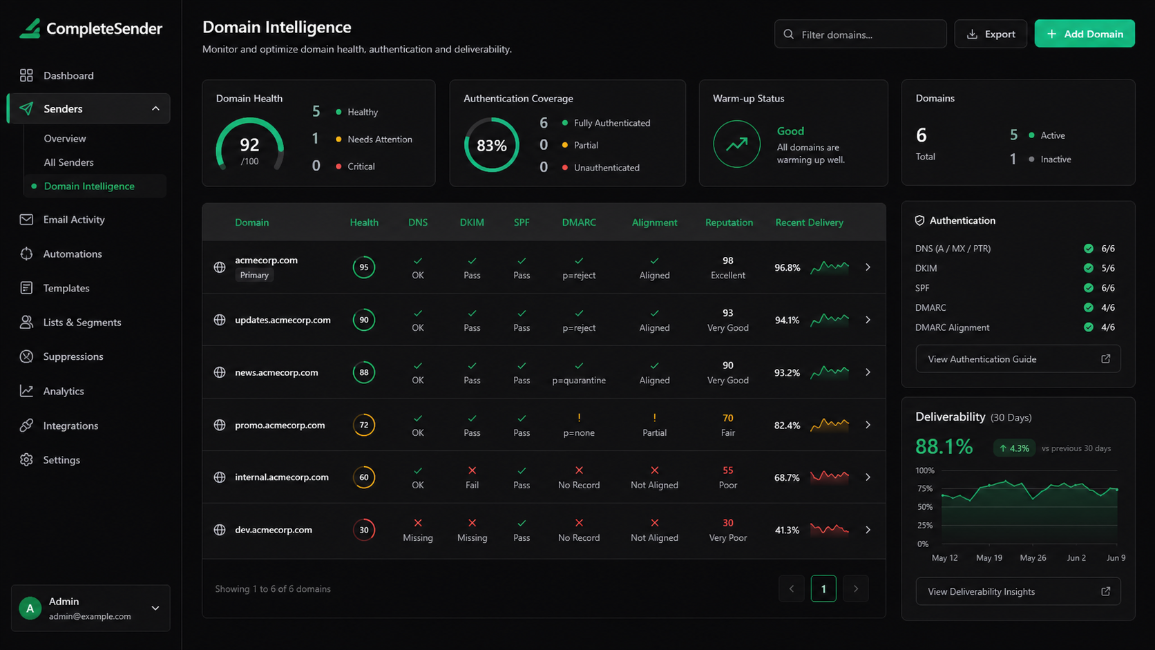The width and height of the screenshot is (1155, 650).
Task: Click the DKIM fail cross for internal.acmecorp.com
Action: [472, 470]
